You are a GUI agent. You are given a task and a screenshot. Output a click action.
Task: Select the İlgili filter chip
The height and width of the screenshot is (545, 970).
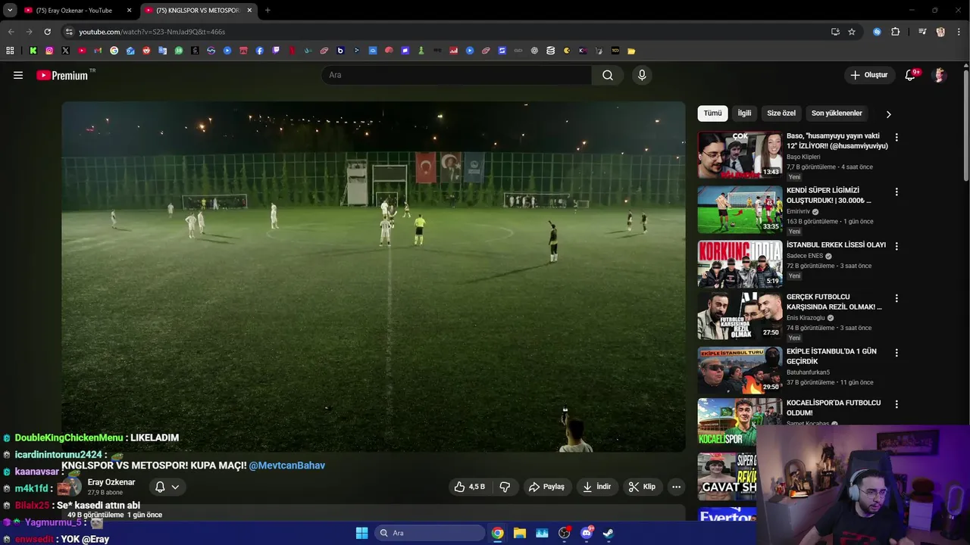click(x=744, y=114)
